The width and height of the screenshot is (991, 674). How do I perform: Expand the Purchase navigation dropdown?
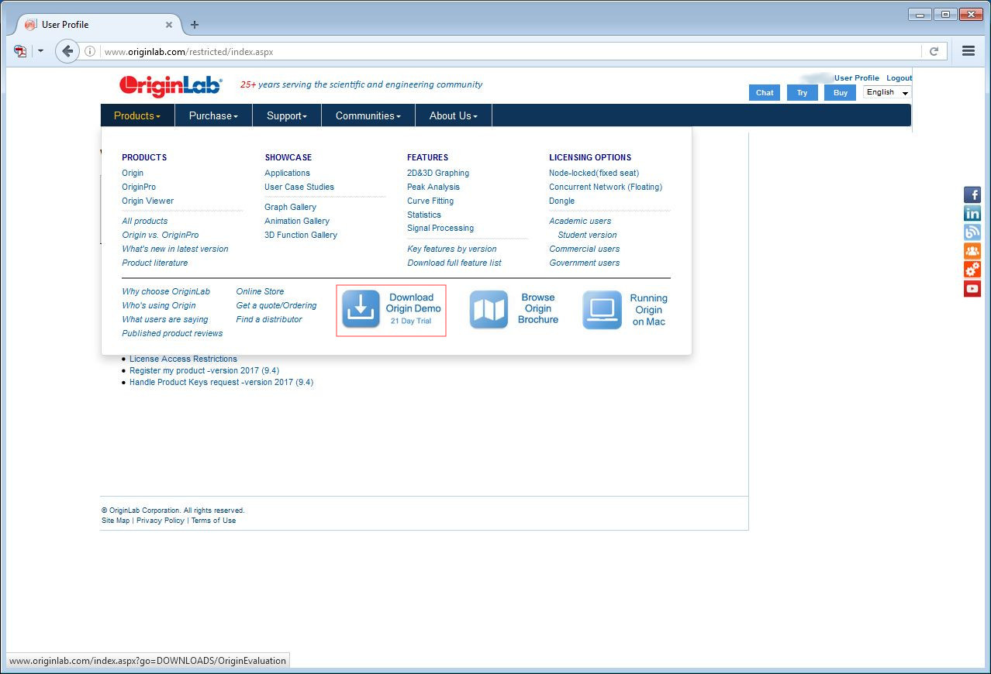(x=213, y=115)
